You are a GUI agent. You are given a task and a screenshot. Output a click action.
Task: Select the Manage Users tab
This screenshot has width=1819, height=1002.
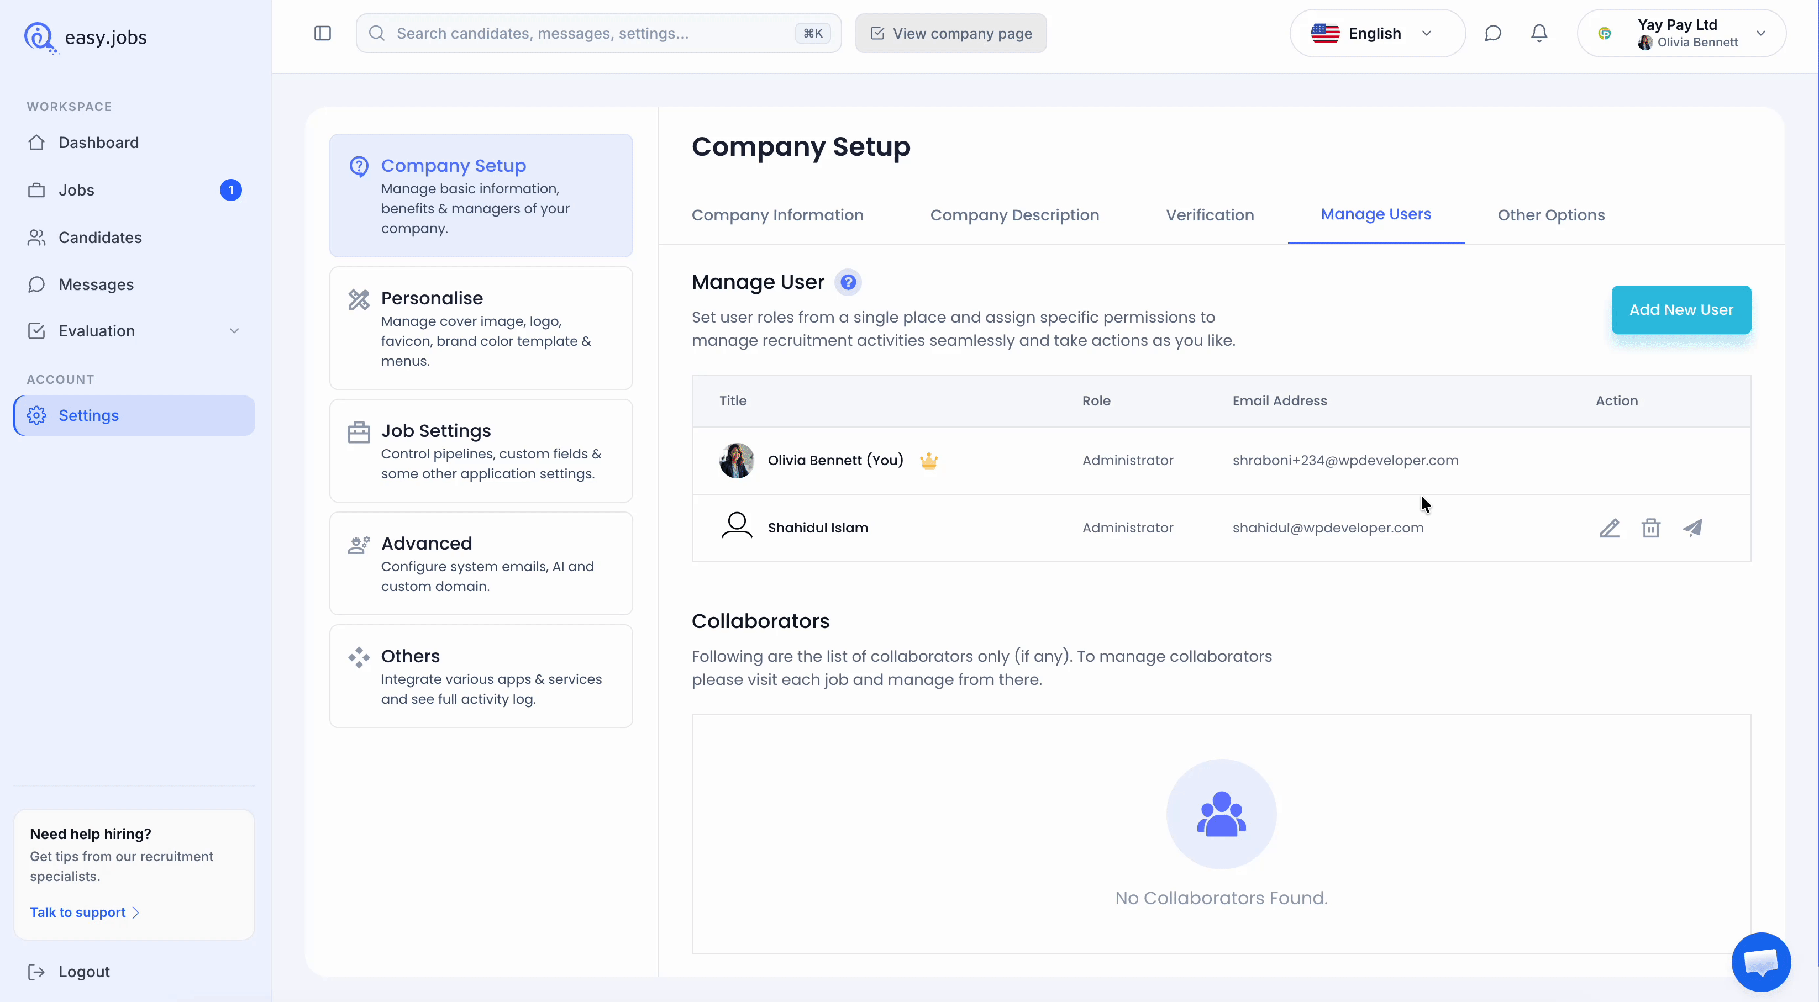point(1375,215)
